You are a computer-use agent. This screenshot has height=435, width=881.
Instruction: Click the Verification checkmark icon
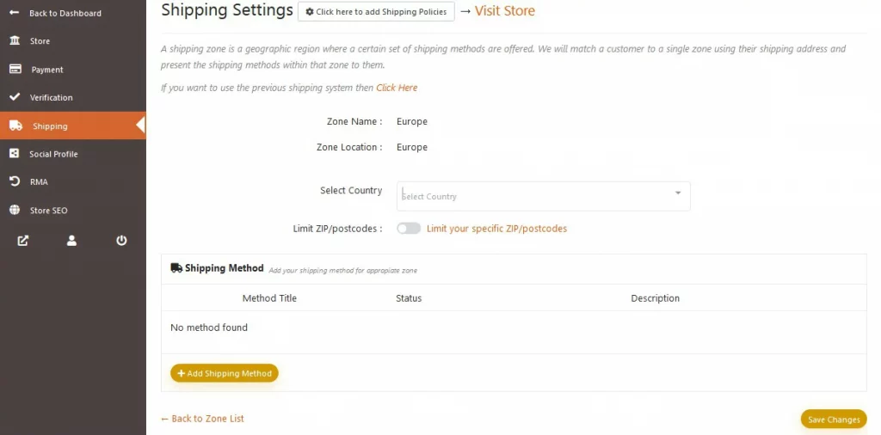pos(15,97)
